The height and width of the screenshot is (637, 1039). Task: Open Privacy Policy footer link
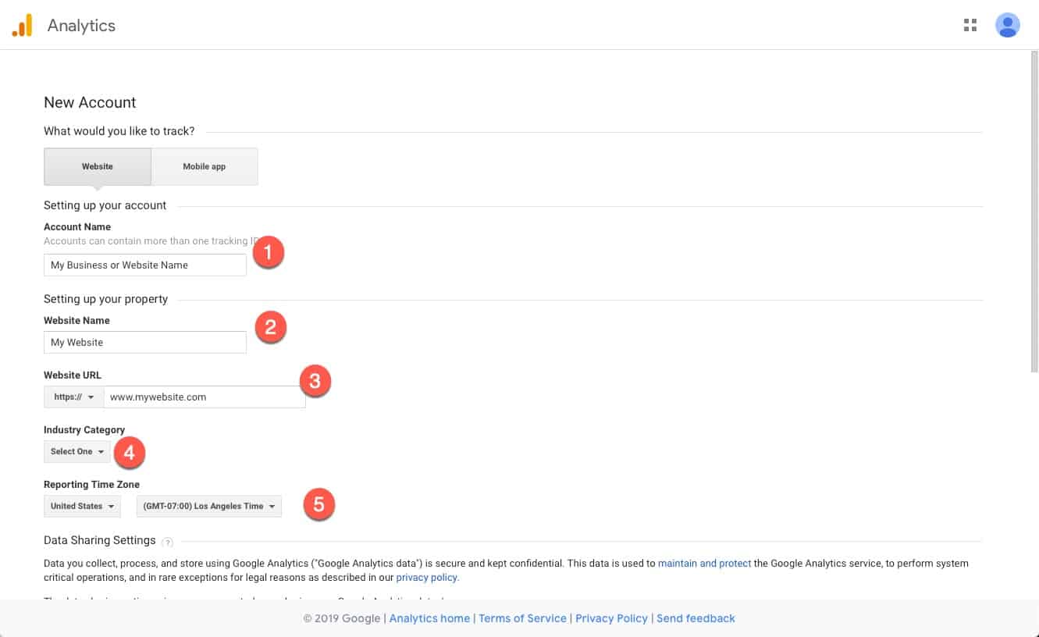611,618
